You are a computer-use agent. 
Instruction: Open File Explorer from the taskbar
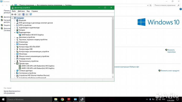click(56, 99)
